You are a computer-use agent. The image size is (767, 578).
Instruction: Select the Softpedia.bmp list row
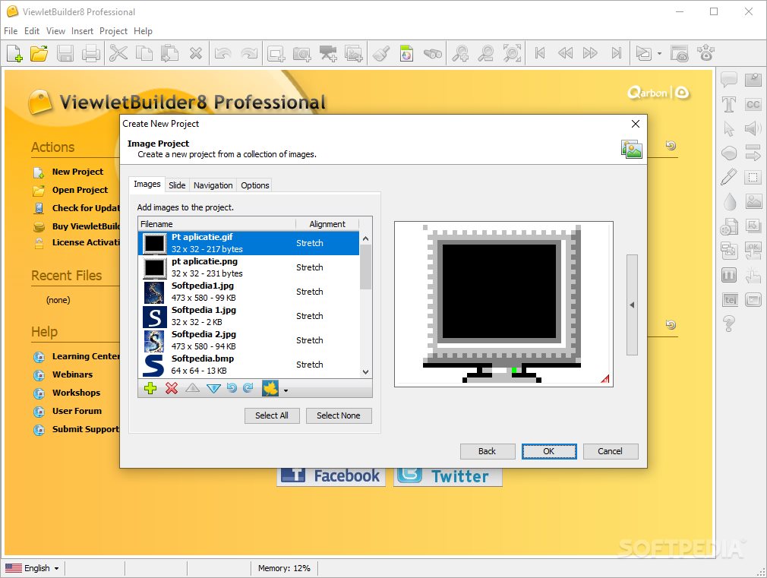[x=250, y=365]
